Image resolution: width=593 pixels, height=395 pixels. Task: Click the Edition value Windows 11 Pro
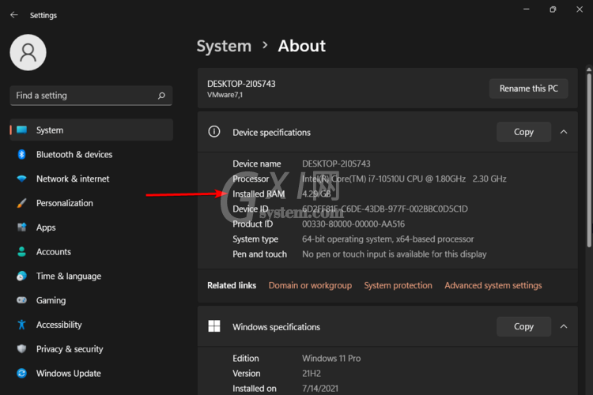331,359
